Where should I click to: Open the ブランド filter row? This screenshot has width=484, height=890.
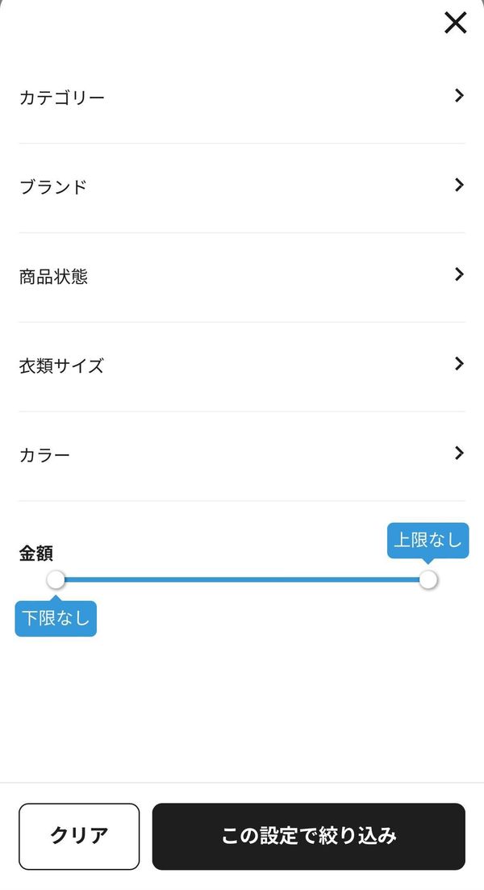pos(242,188)
